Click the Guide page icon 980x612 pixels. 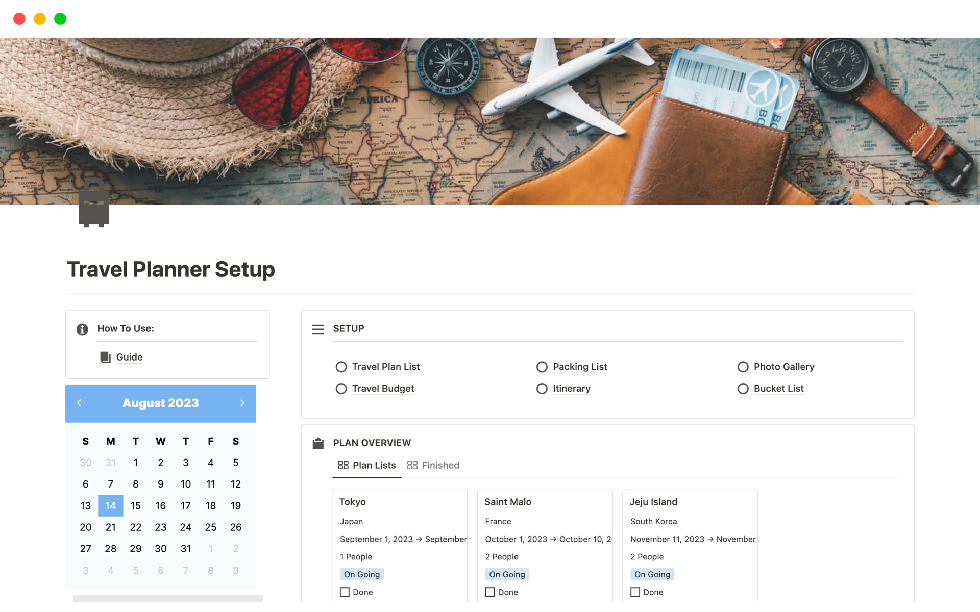(x=105, y=357)
